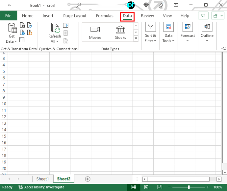Switch to Page Layout view

pyautogui.click(x=147, y=187)
